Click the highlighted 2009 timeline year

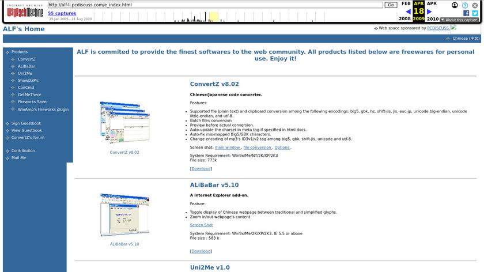418,18
